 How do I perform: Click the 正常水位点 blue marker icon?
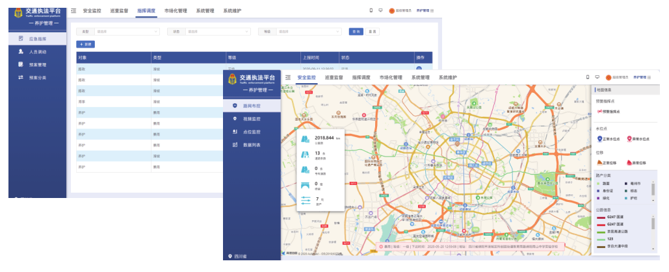[x=599, y=138]
